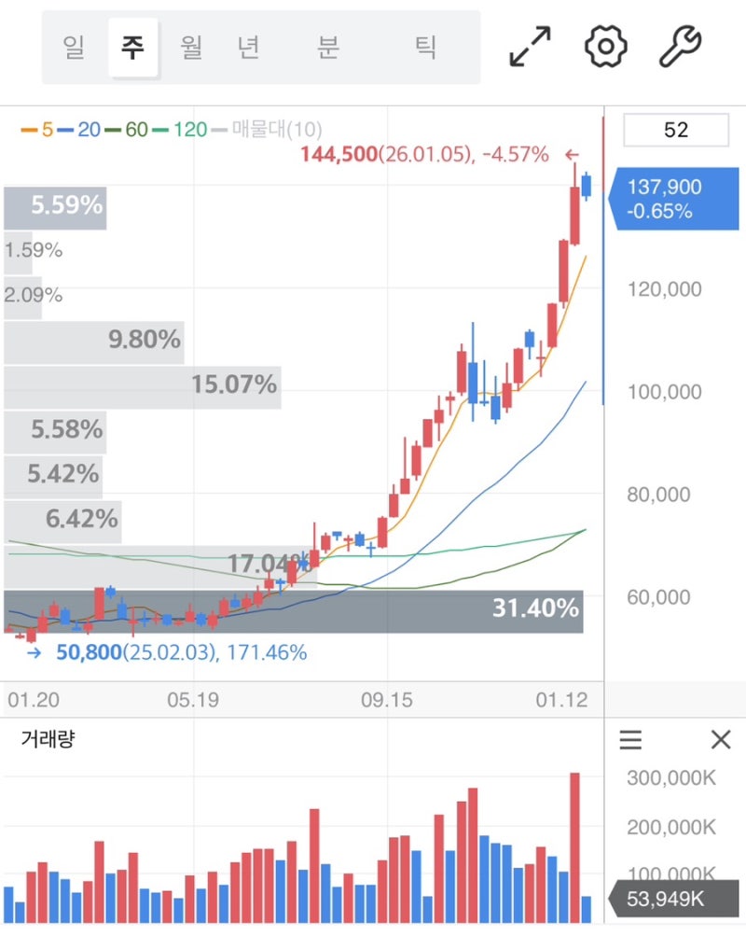Open the volume panel hamburger menu
Screen dimensions: 746x936
tap(631, 741)
